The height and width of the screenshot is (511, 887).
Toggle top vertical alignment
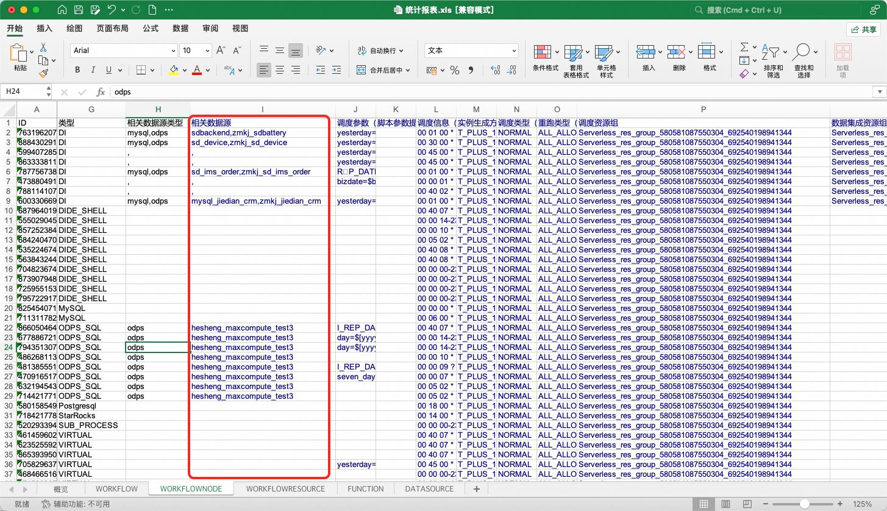click(263, 51)
